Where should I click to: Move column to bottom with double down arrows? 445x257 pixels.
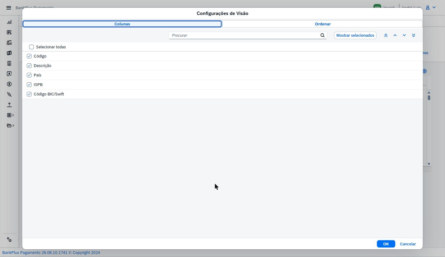(413, 35)
